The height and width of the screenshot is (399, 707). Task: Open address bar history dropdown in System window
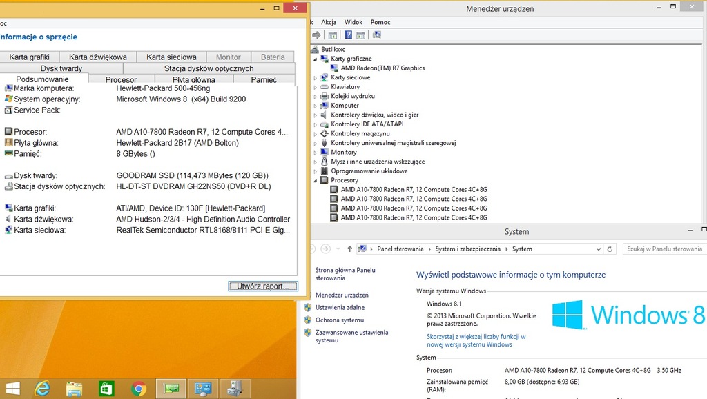pos(599,249)
